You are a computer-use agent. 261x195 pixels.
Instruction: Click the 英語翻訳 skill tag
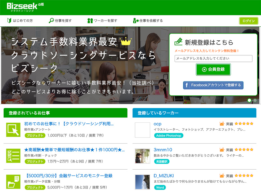(x=161, y=161)
